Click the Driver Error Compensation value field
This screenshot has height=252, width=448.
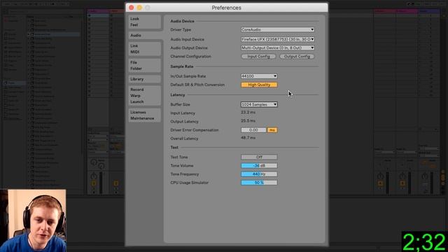pyautogui.click(x=253, y=130)
